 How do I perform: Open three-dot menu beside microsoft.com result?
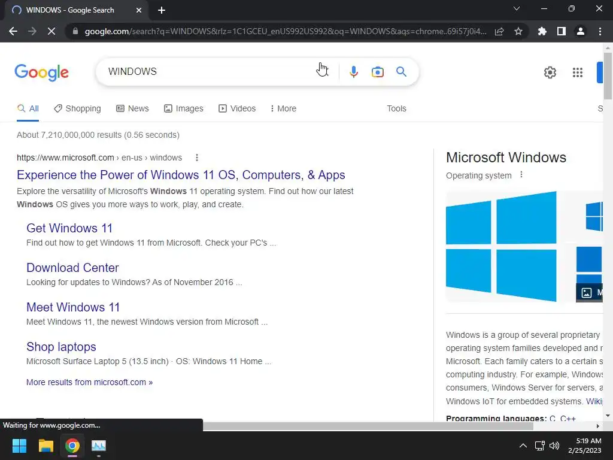196,158
